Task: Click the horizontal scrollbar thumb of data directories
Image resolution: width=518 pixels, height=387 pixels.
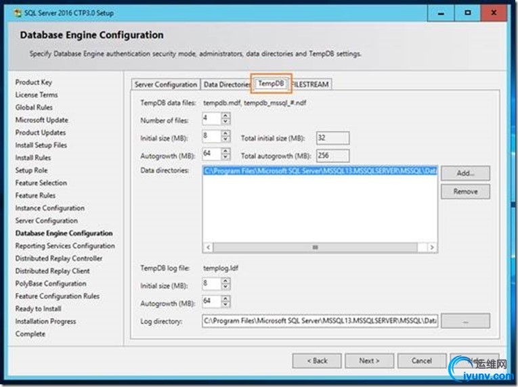Action: [315, 248]
